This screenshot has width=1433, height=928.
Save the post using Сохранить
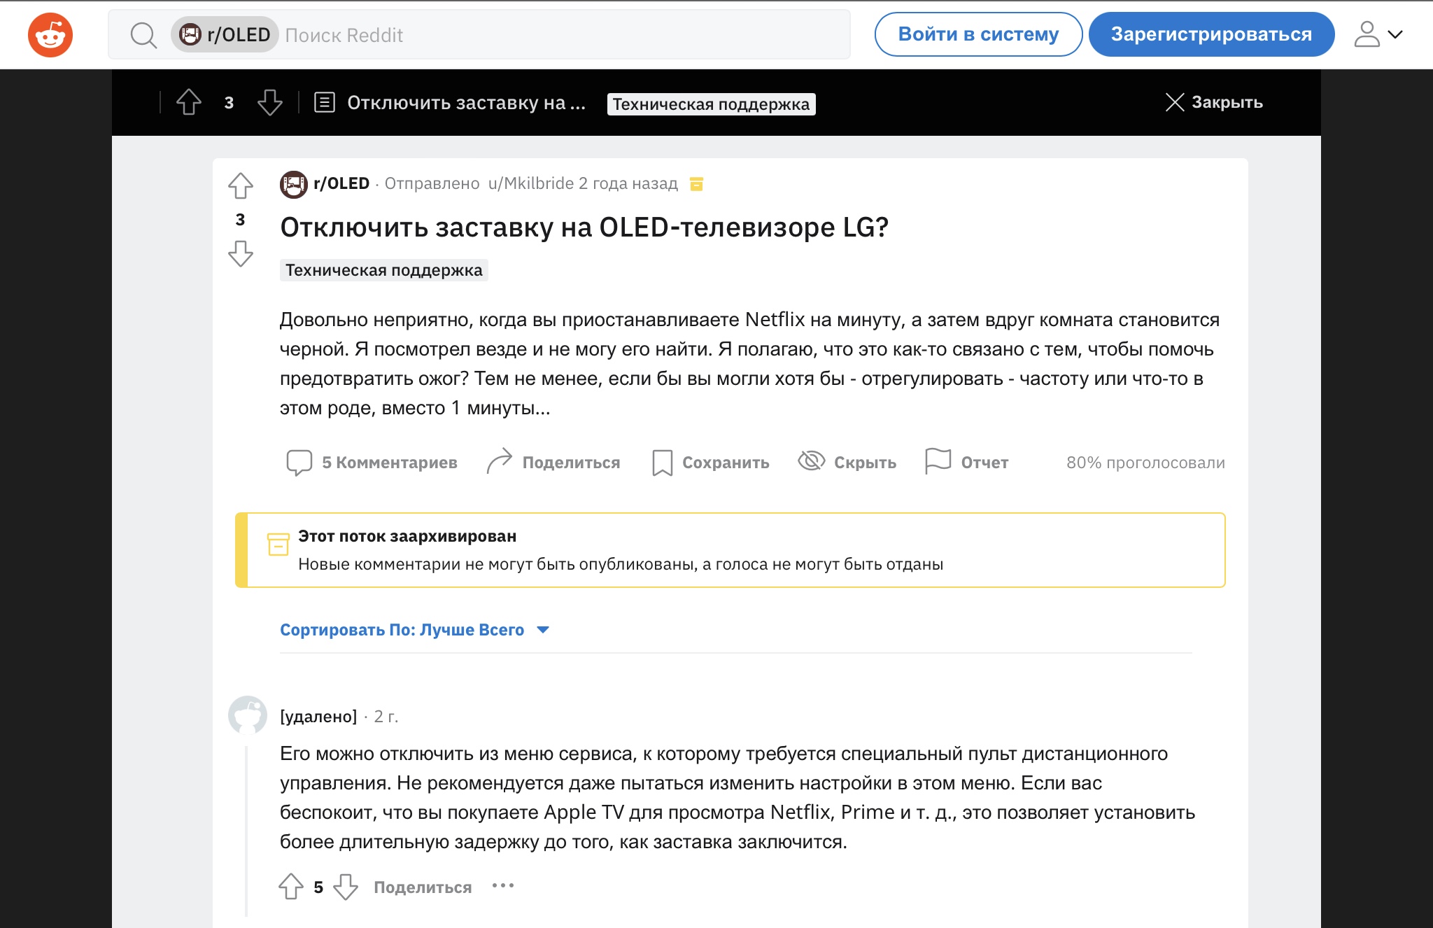[711, 462]
